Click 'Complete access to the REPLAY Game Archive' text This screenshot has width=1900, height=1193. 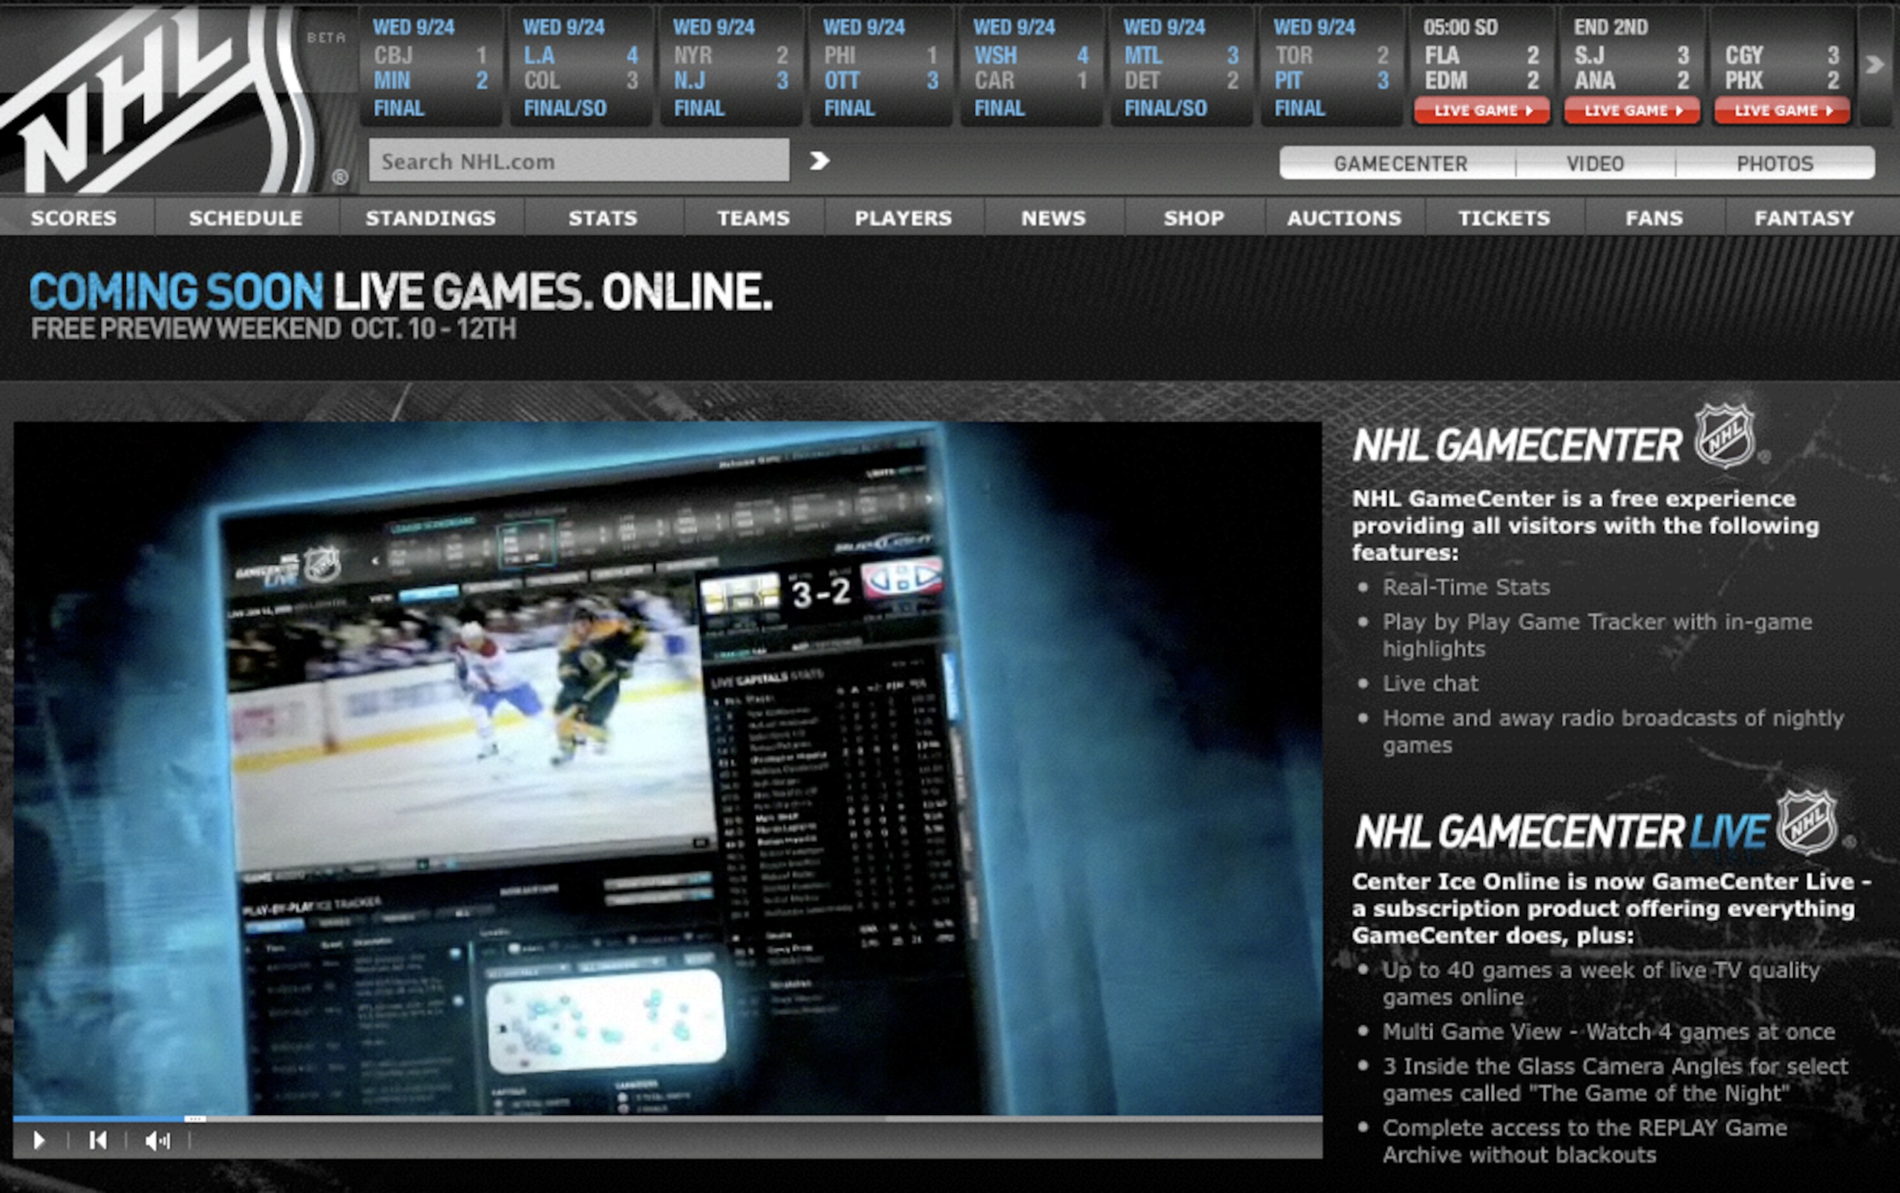coord(1585,1142)
